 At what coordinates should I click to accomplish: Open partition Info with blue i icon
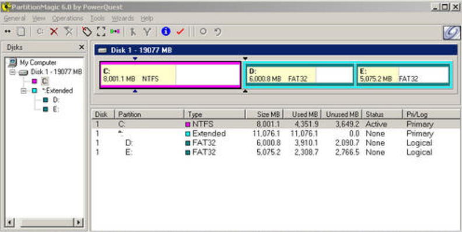166,31
